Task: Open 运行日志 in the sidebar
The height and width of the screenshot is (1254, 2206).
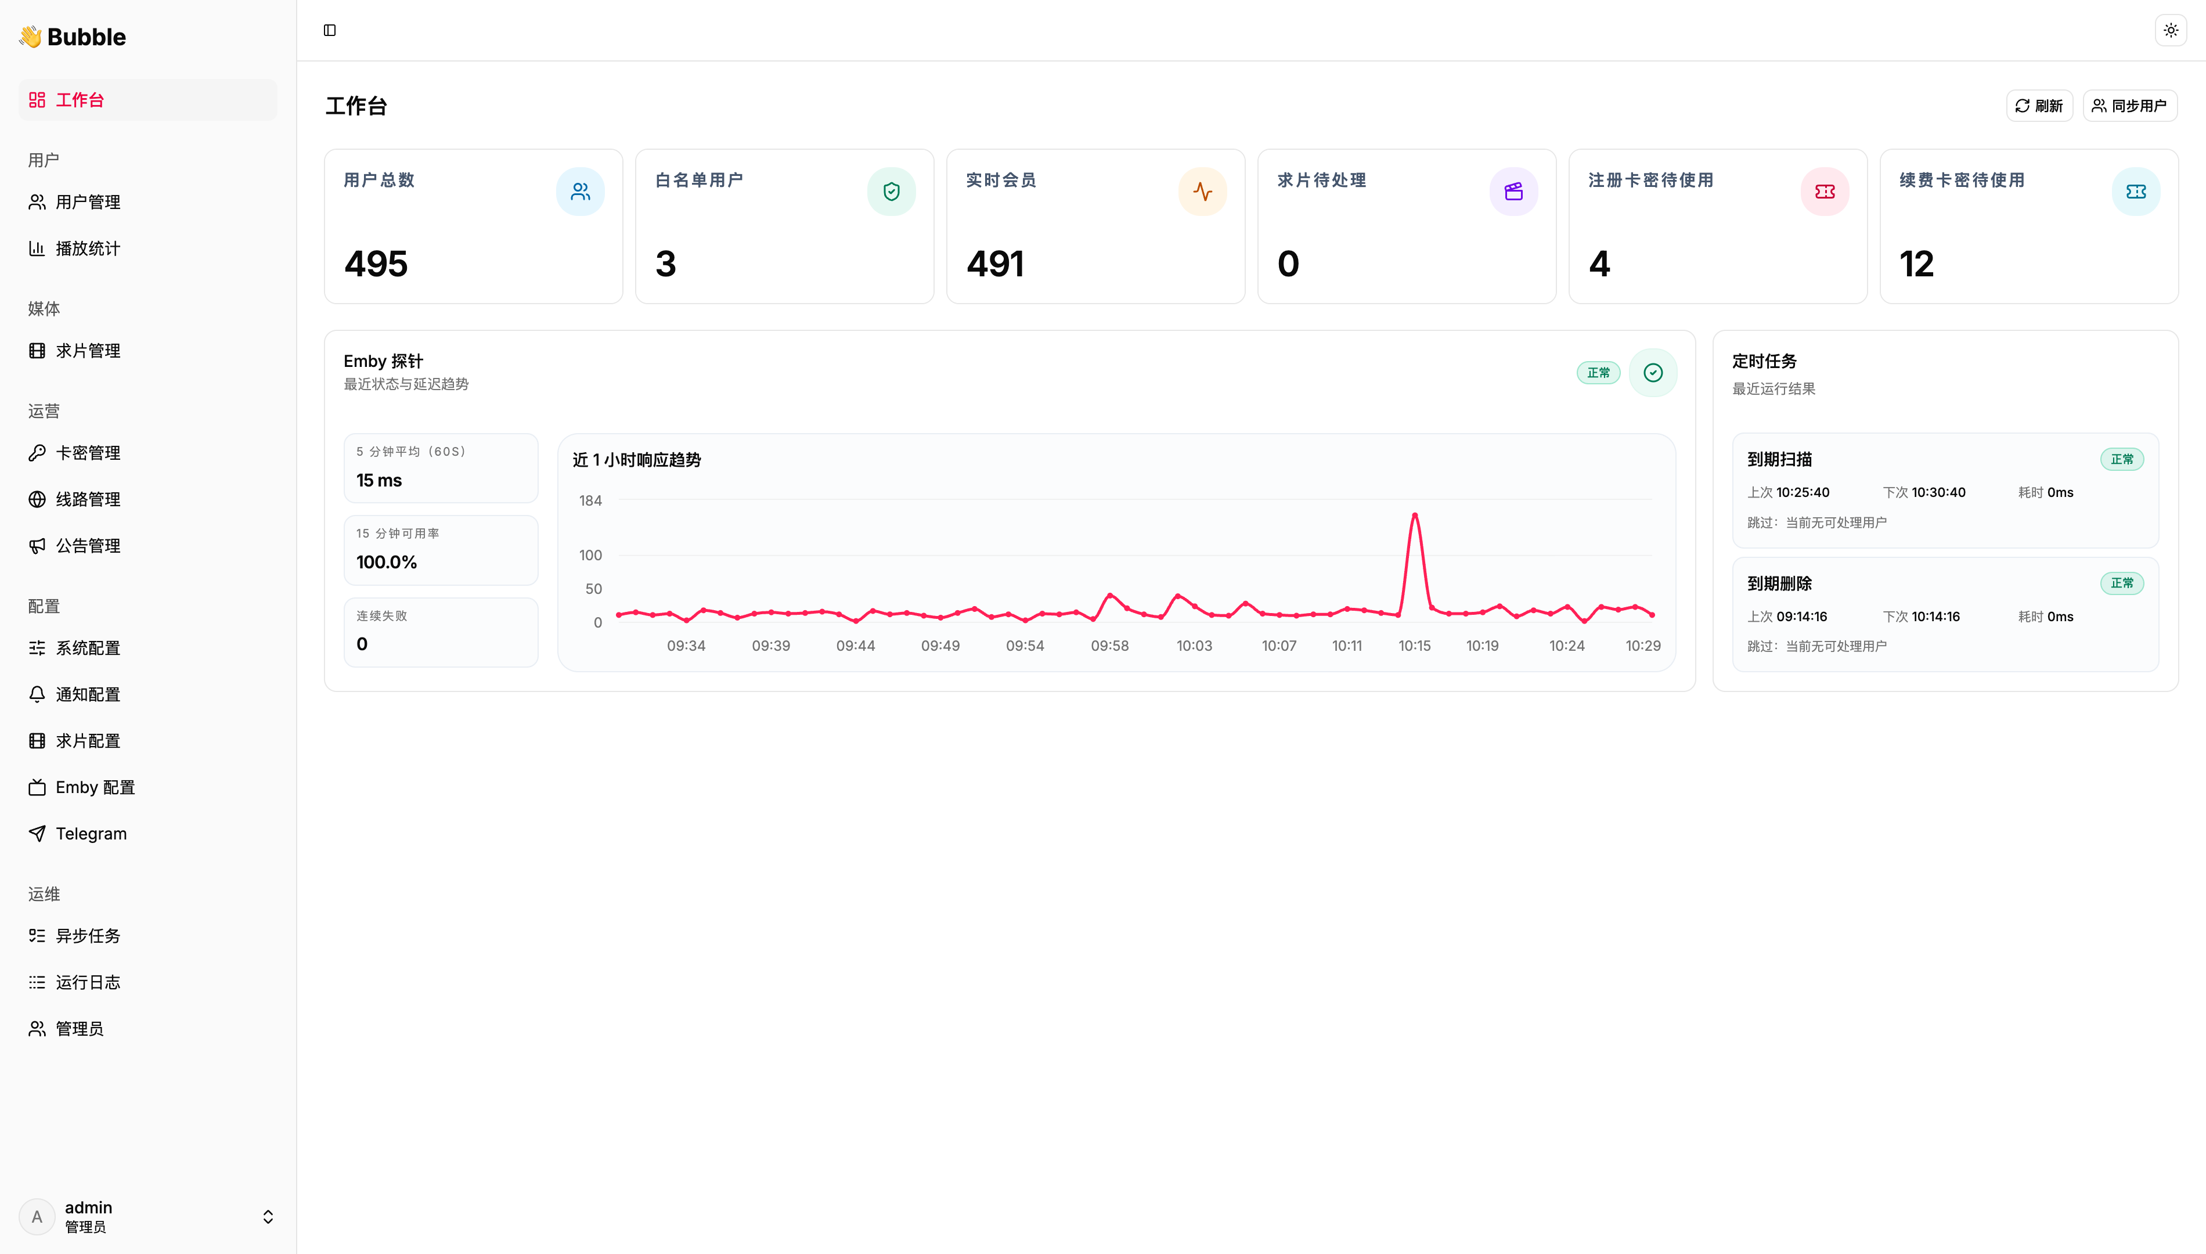Action: point(88,982)
